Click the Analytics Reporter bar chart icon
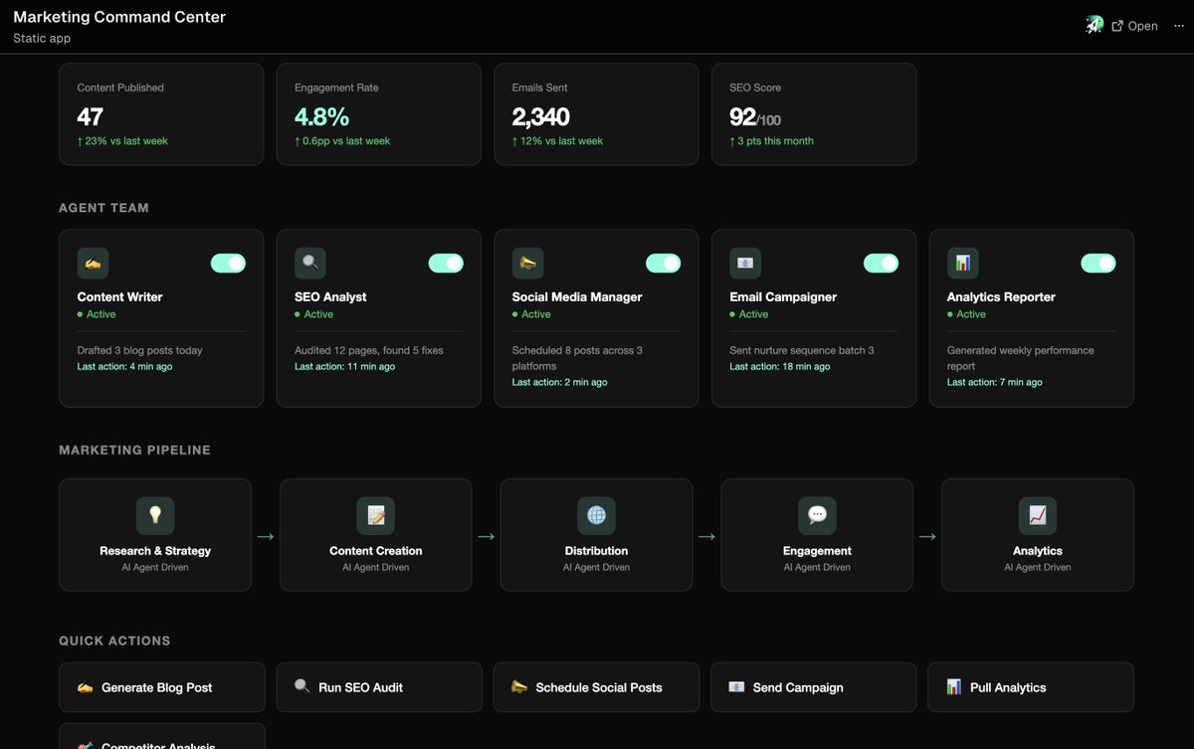This screenshot has height=749, width=1194. pos(962,264)
